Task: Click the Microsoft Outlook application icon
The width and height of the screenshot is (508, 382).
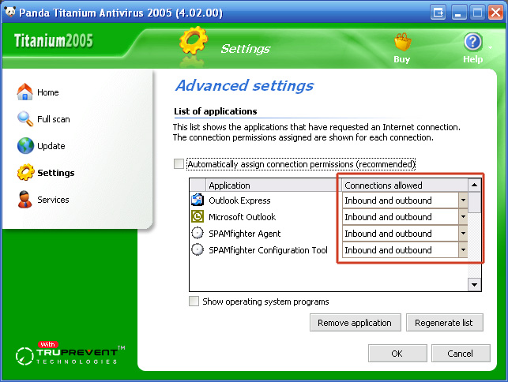Action: tap(198, 216)
